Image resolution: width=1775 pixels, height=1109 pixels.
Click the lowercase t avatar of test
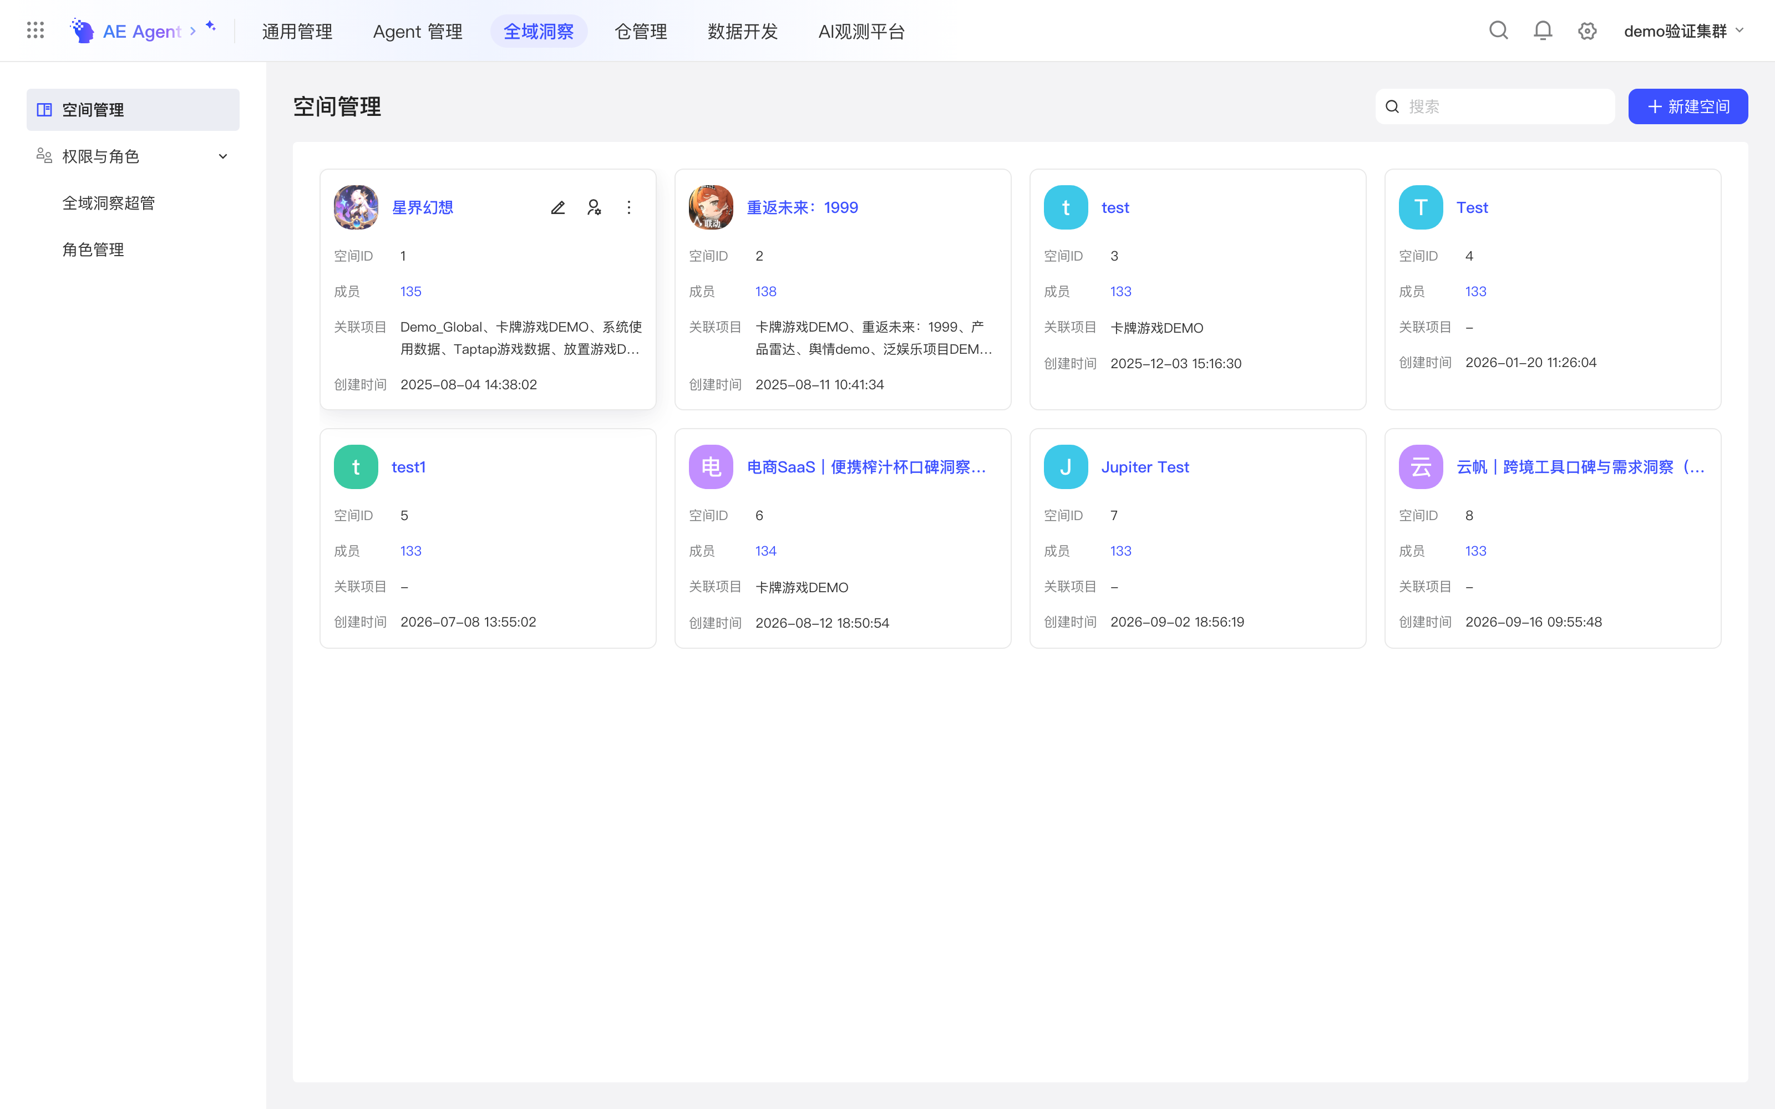pyautogui.click(x=1066, y=207)
